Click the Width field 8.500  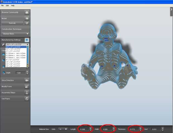tap(107, 129)
